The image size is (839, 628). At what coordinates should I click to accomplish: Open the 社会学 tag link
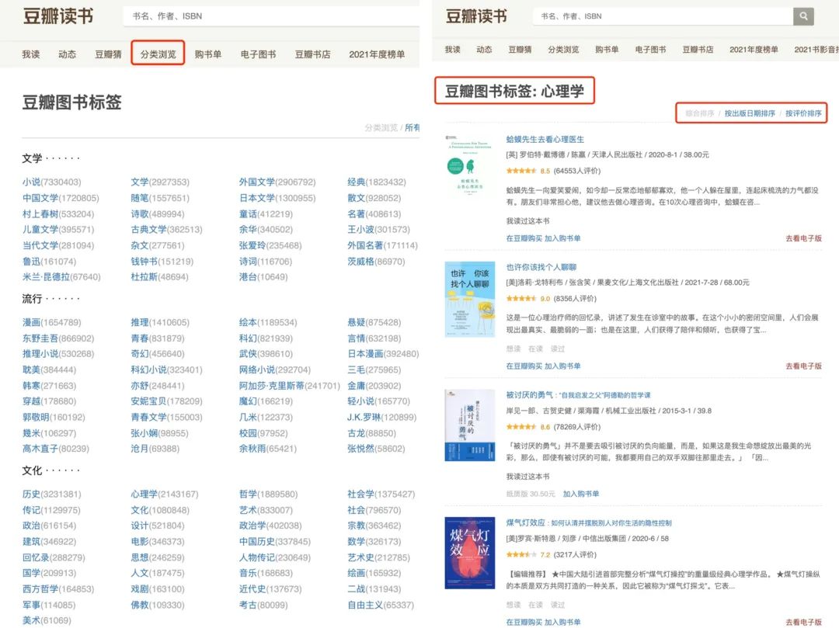(x=360, y=494)
